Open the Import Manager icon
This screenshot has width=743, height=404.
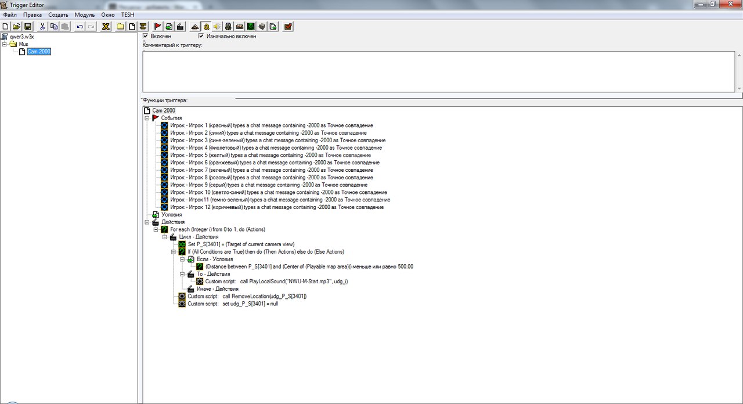[x=273, y=26]
